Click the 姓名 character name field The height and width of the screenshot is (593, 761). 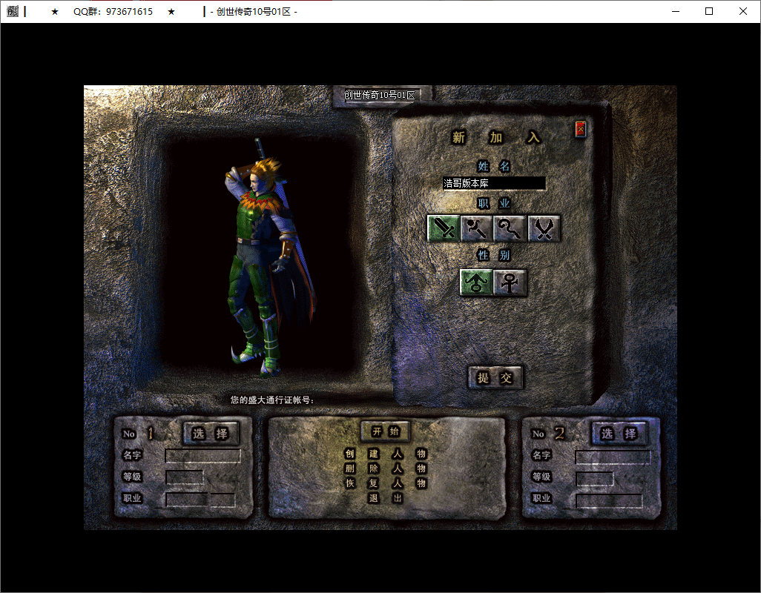coord(494,183)
